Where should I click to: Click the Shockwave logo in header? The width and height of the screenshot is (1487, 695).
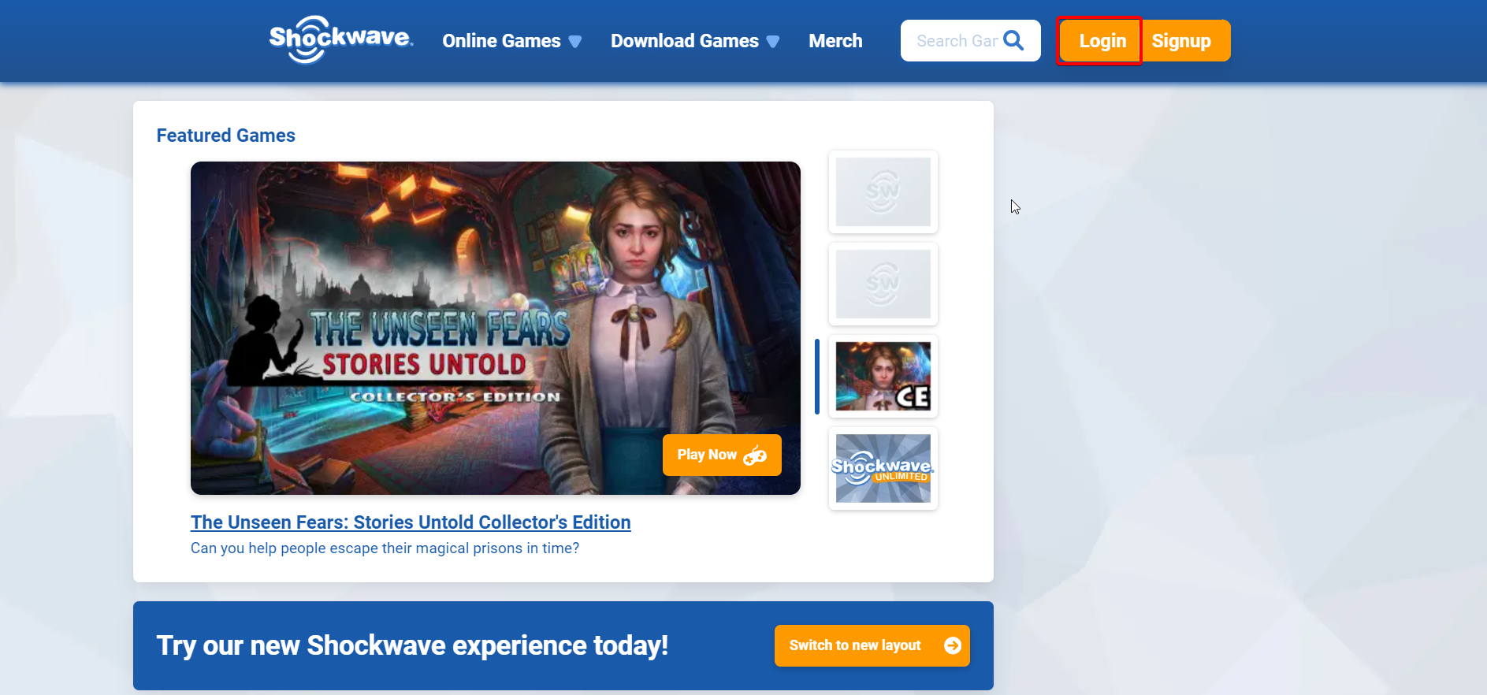click(x=340, y=39)
